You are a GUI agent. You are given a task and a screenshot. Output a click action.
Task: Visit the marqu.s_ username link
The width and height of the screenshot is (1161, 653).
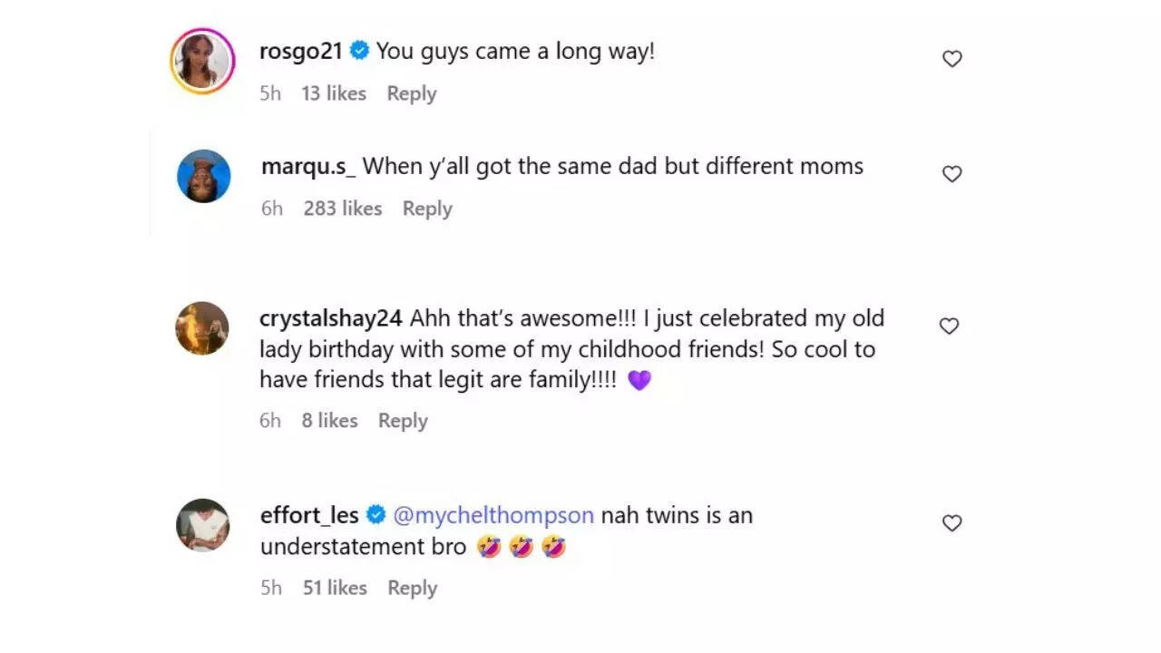pyautogui.click(x=308, y=167)
